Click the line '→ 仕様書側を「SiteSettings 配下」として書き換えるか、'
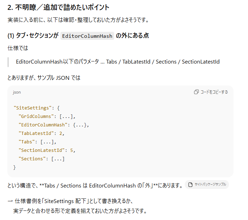This screenshot has height=220, width=248. (x=70, y=201)
